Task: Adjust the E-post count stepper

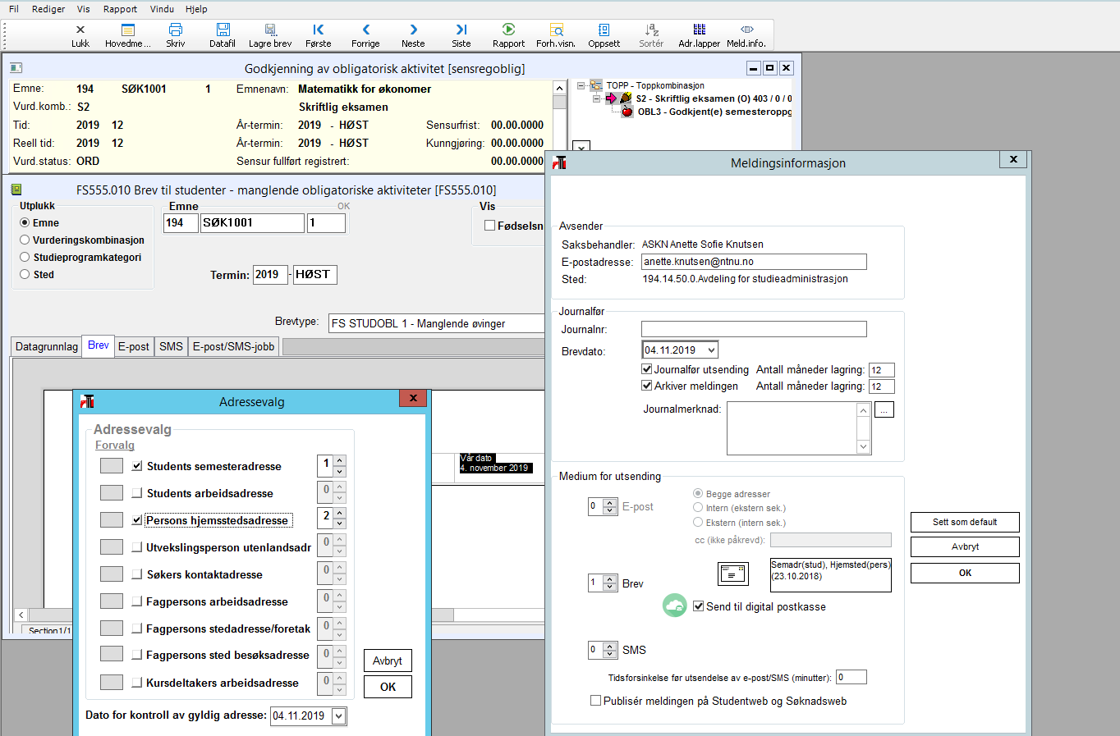Action: [609, 507]
